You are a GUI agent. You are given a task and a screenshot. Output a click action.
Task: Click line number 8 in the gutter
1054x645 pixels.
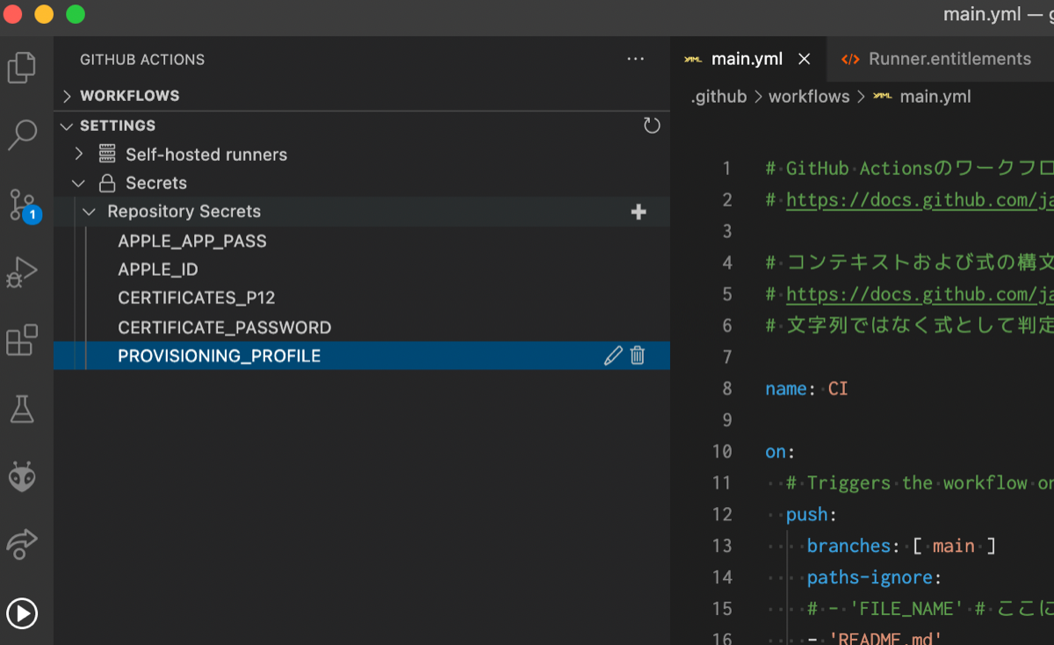pos(726,388)
